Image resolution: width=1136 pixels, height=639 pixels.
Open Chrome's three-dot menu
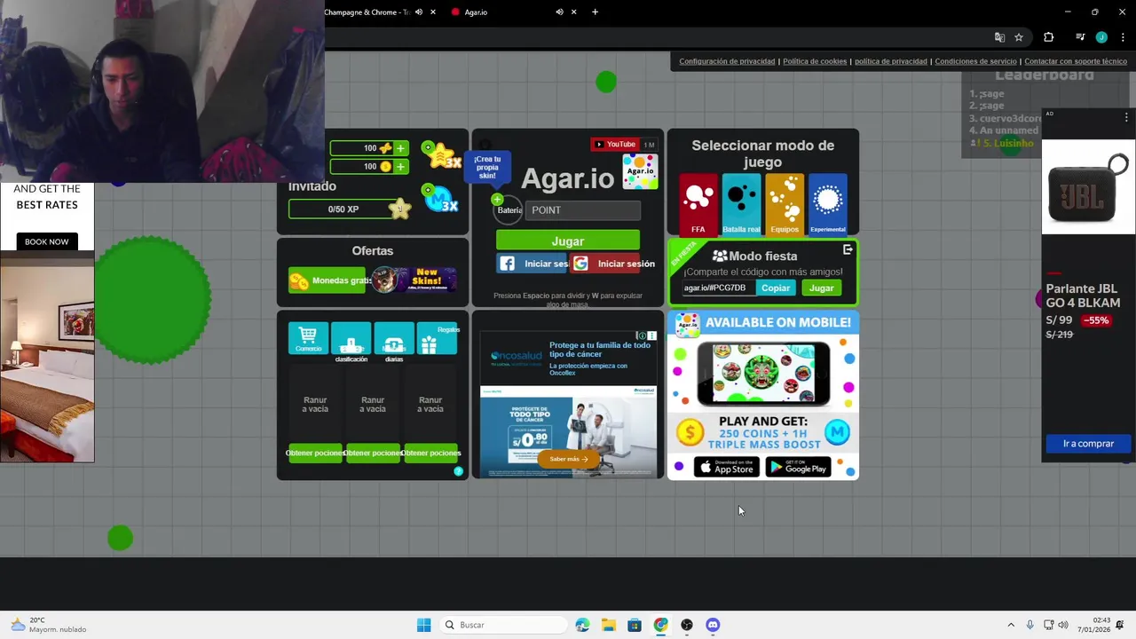click(x=1124, y=37)
